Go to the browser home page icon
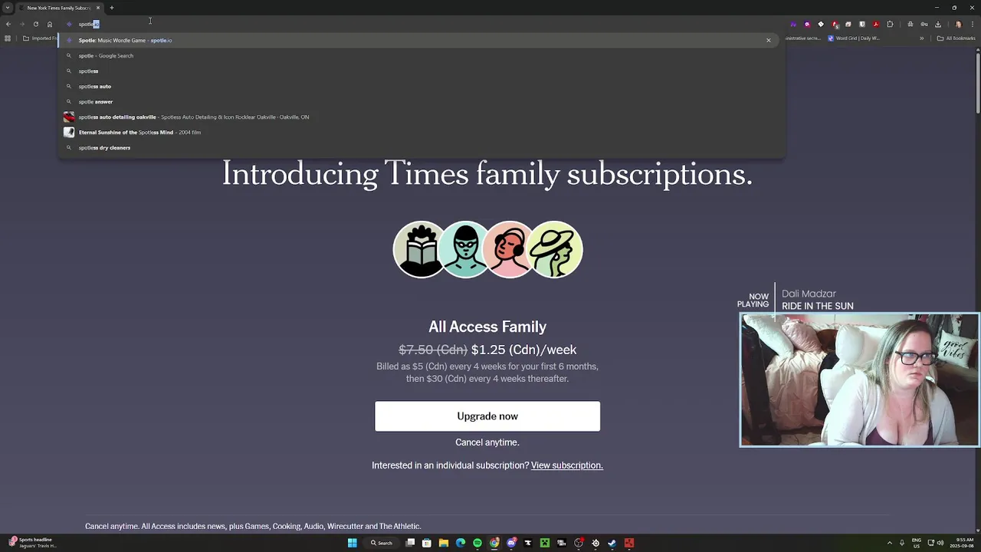 point(50,24)
